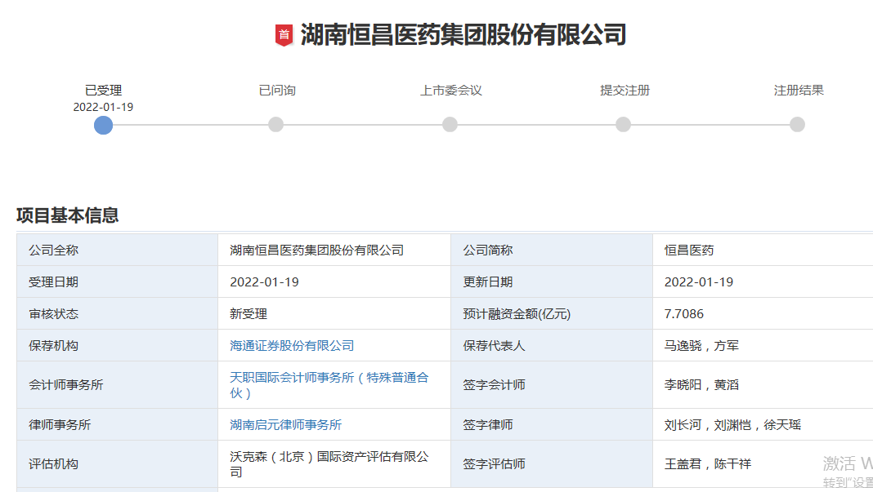
Task: Click the 恒昌医药 short name cell
Action: pyautogui.click(x=763, y=250)
